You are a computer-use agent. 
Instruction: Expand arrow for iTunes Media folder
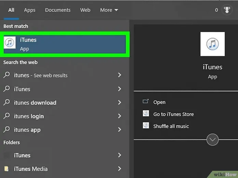coord(119,169)
